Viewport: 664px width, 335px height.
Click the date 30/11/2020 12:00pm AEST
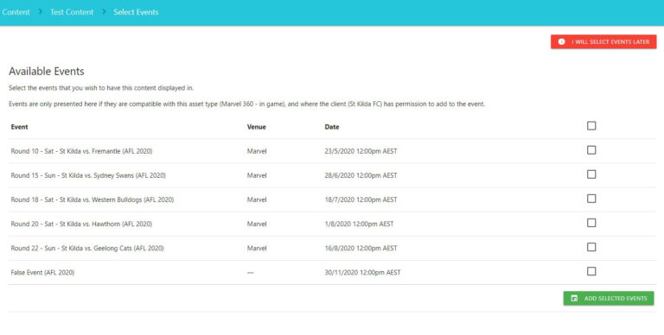coord(362,272)
